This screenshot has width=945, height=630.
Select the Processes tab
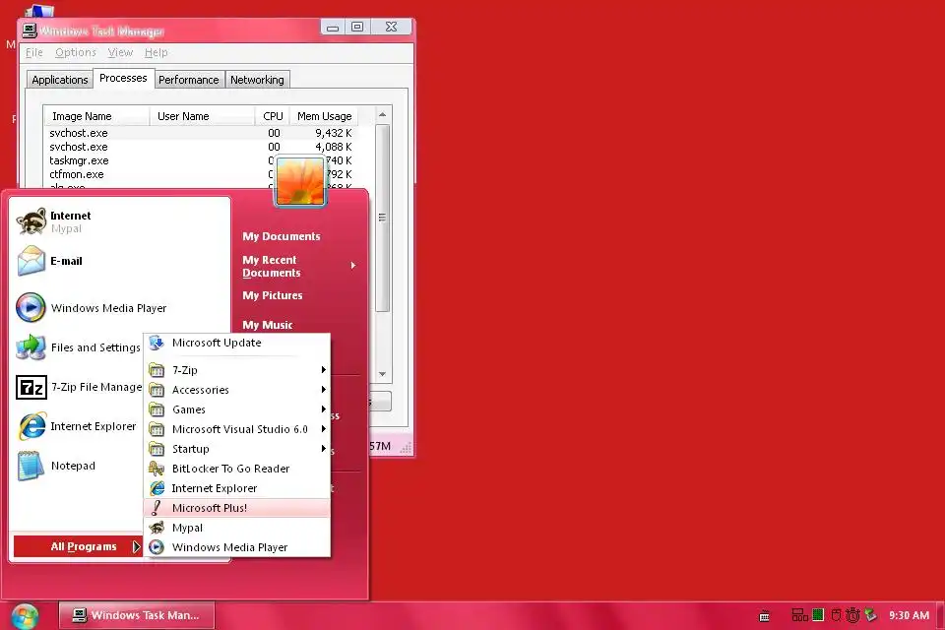(123, 78)
